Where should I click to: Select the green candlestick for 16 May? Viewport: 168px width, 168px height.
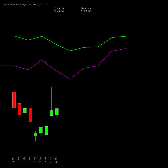(x=36, y=134)
